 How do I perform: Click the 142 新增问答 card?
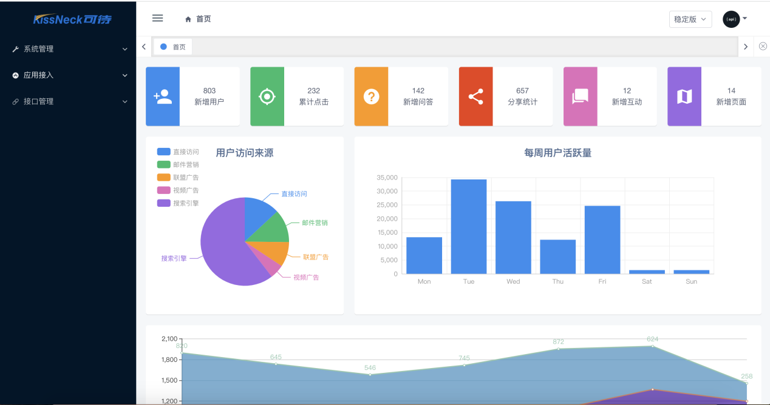coord(401,96)
